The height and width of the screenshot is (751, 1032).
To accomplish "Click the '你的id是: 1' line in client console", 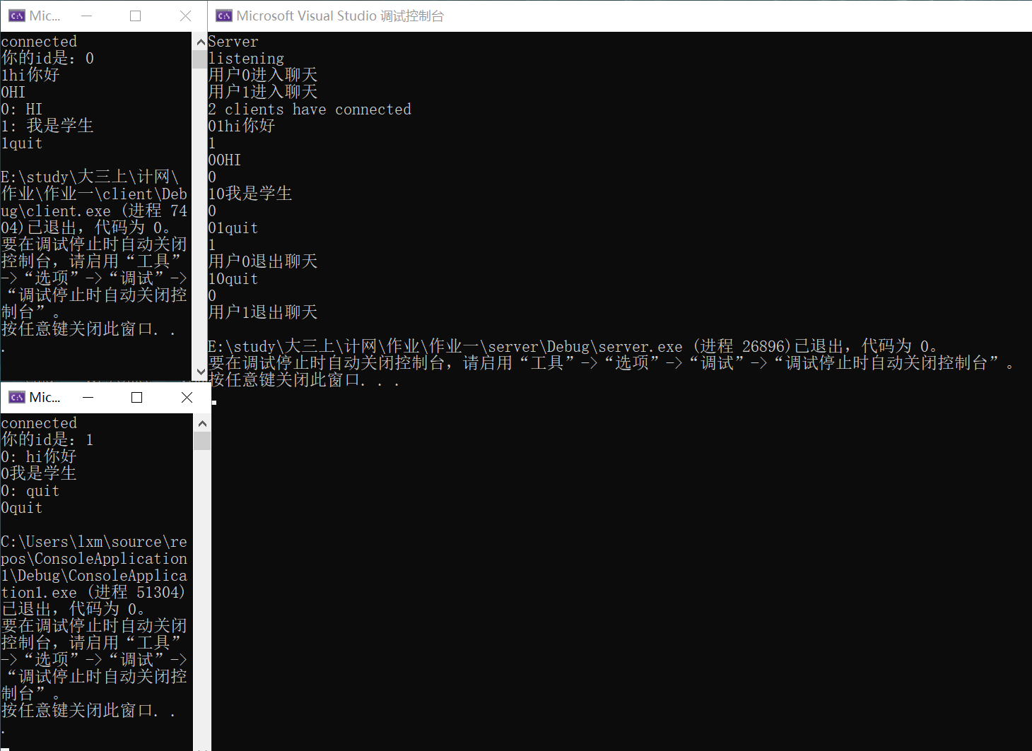I will click(47, 439).
